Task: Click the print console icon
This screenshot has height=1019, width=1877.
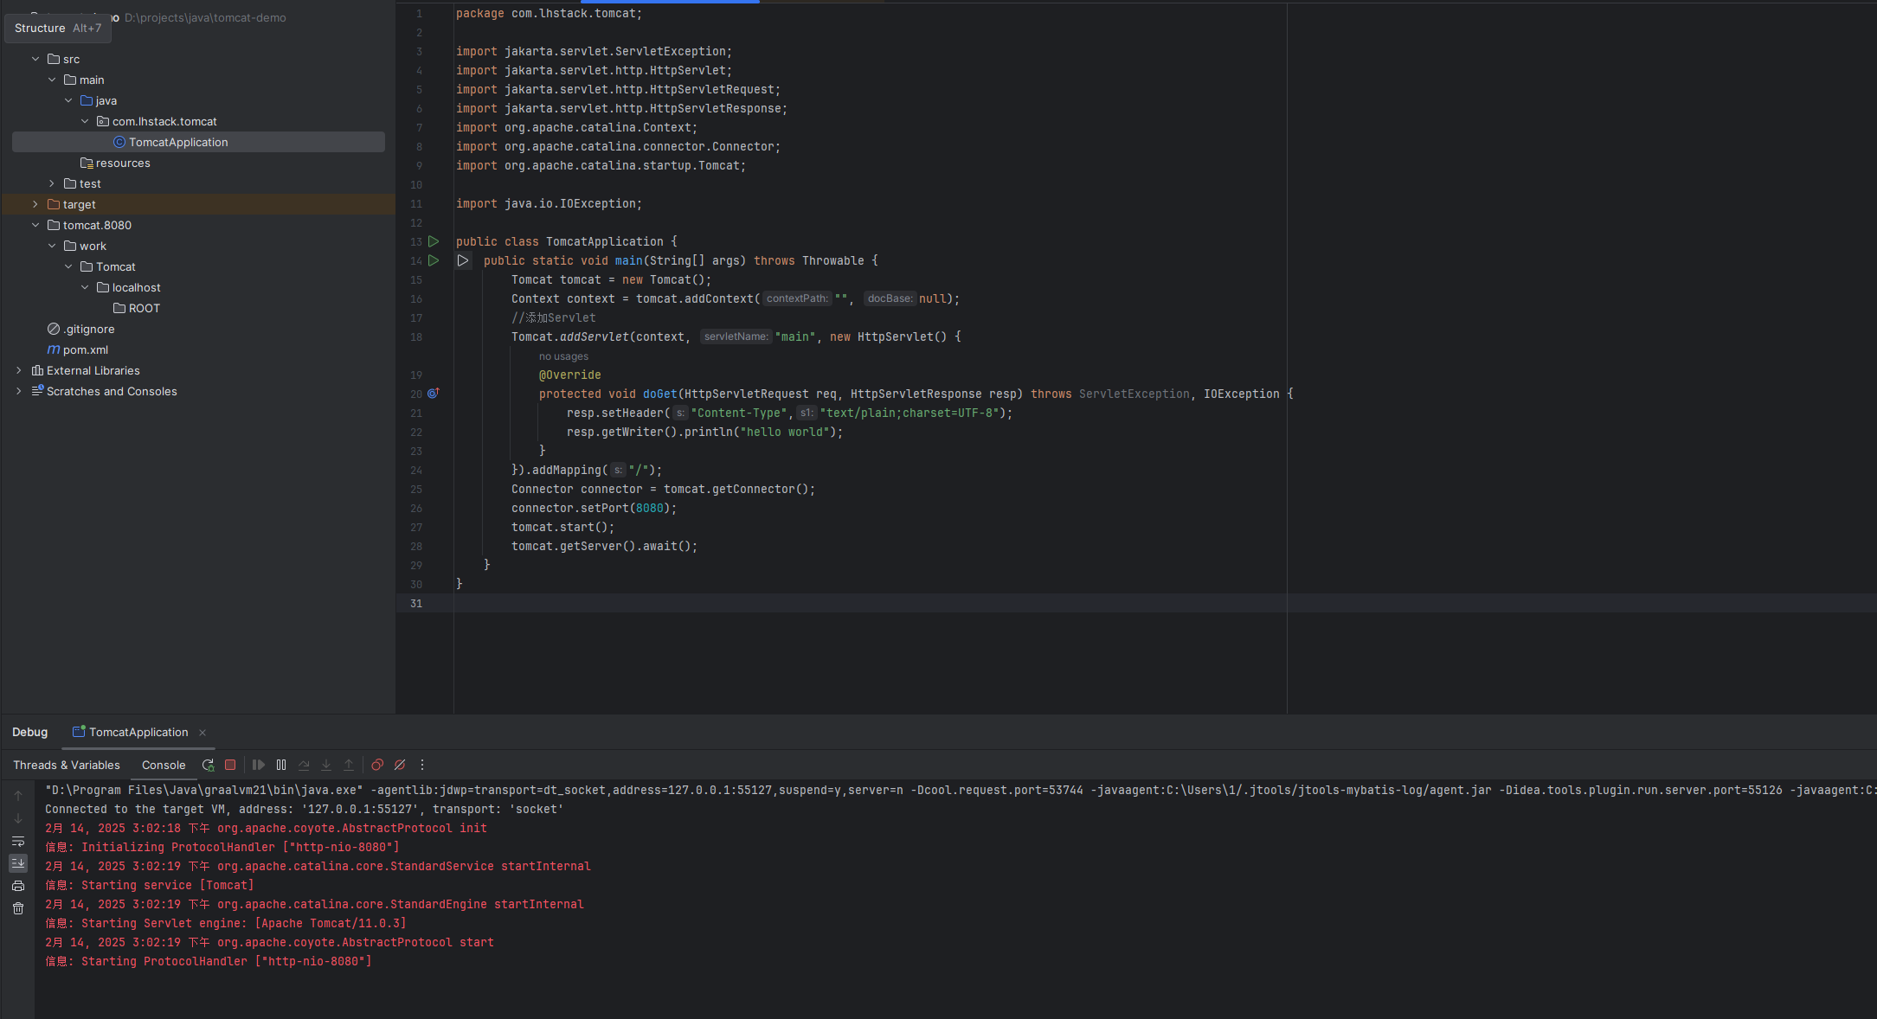Action: (18, 886)
